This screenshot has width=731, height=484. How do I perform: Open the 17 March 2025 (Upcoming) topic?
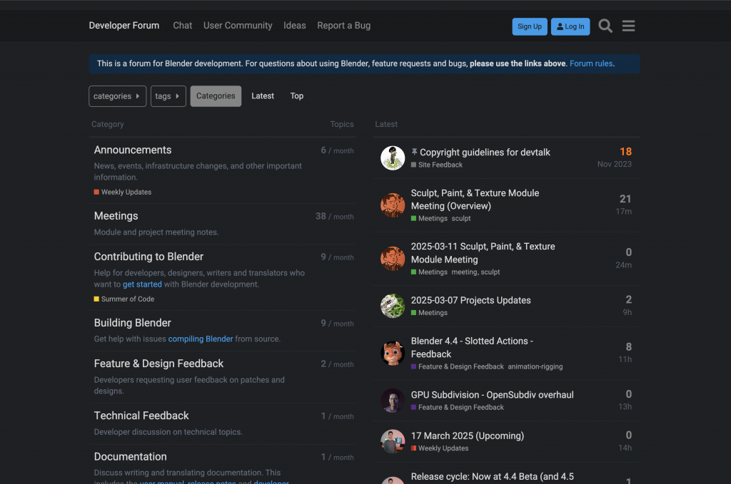[x=467, y=436]
